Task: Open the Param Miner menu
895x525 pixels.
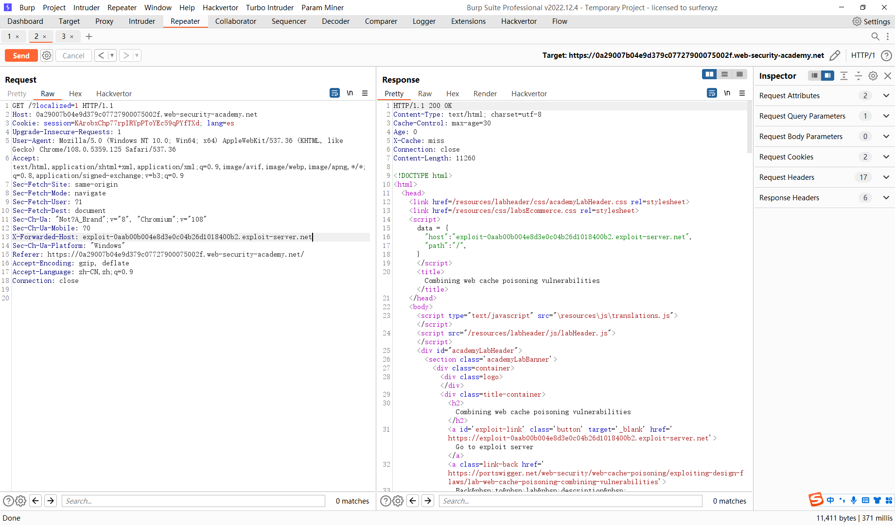Action: (322, 8)
